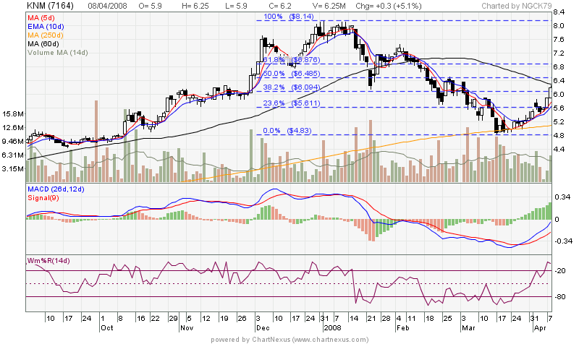Screen dimensions: 579x344
Task: Select the 50.0% ($6.485) Fibonacci label
Action: pos(288,73)
